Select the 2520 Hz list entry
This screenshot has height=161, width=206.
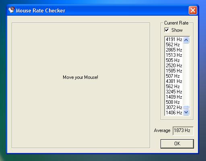click(174, 66)
